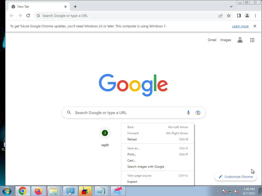Open the Gmail link
This screenshot has width=262, height=196.
click(x=212, y=40)
